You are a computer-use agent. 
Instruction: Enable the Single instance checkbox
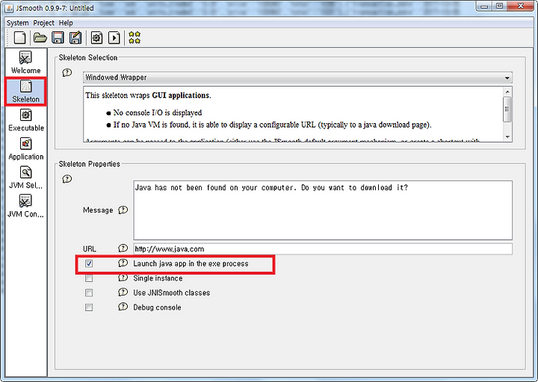(x=89, y=278)
